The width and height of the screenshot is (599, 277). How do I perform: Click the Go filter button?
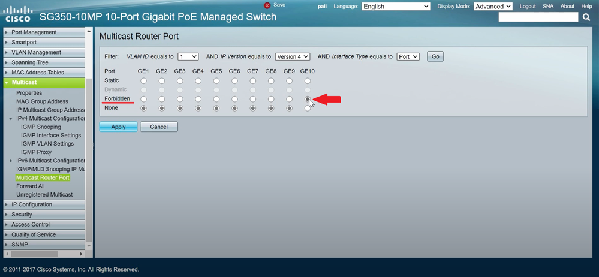(435, 56)
